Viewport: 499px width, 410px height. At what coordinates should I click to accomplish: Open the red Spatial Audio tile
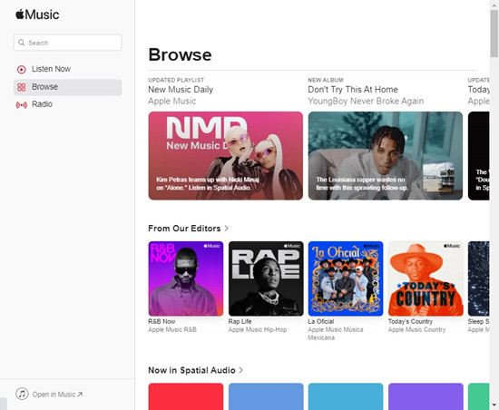186,396
